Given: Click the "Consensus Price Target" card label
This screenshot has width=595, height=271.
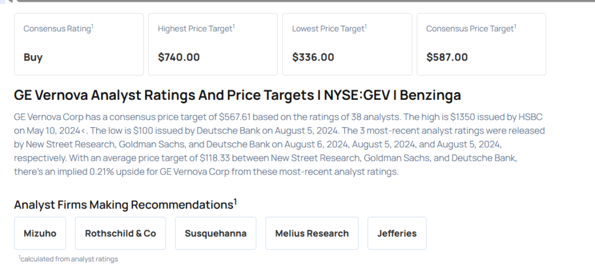Looking at the screenshot, I should tap(471, 28).
